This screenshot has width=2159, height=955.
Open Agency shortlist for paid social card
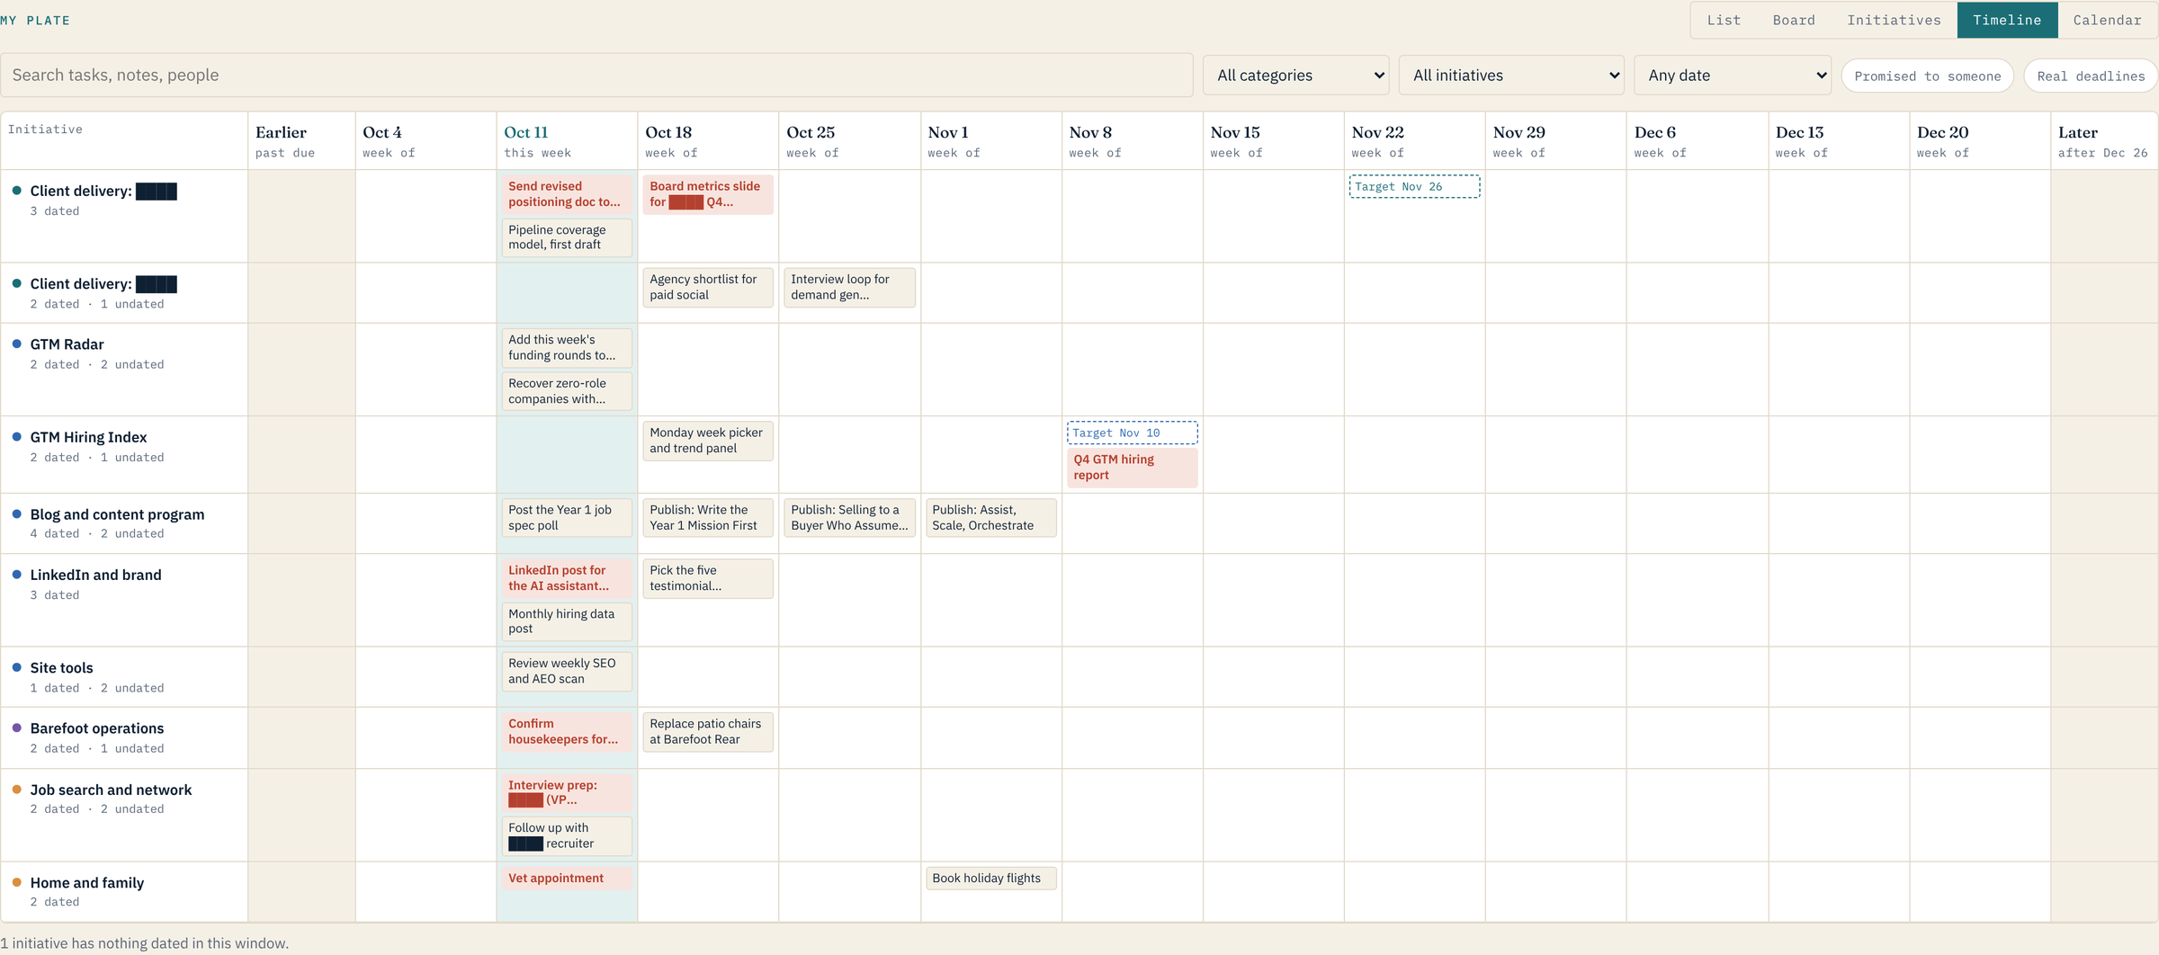[x=708, y=287]
